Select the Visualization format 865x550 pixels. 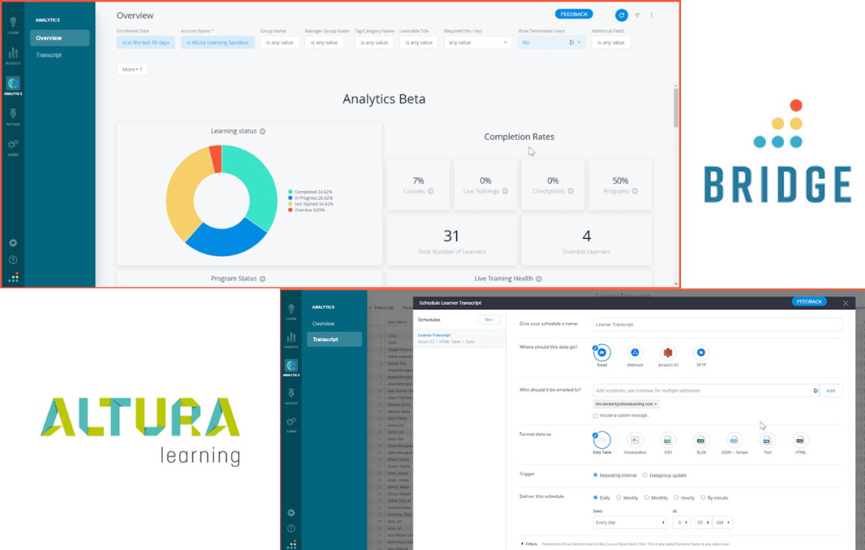[x=635, y=441]
